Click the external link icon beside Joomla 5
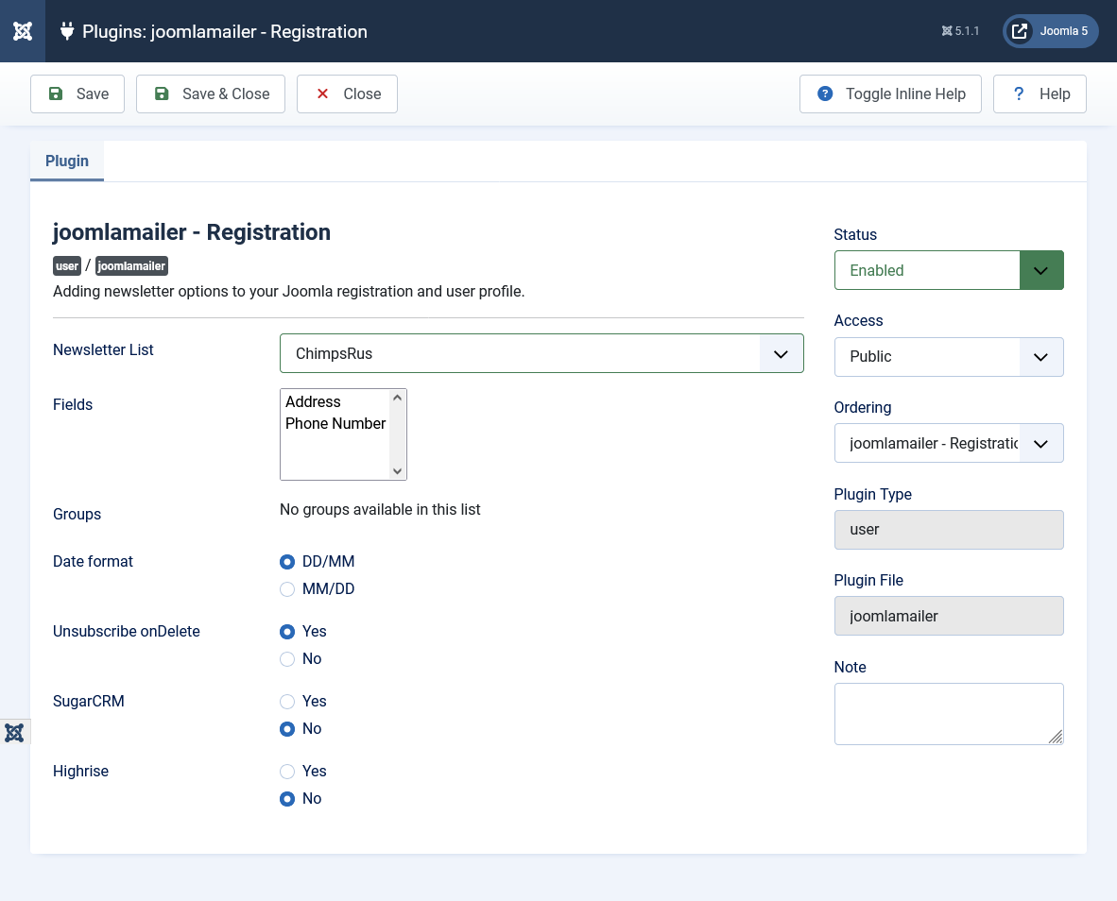 (x=1020, y=31)
